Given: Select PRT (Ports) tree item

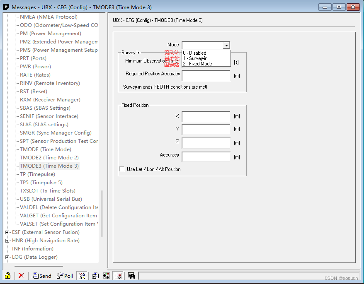Looking at the screenshot, I should (x=33, y=58).
